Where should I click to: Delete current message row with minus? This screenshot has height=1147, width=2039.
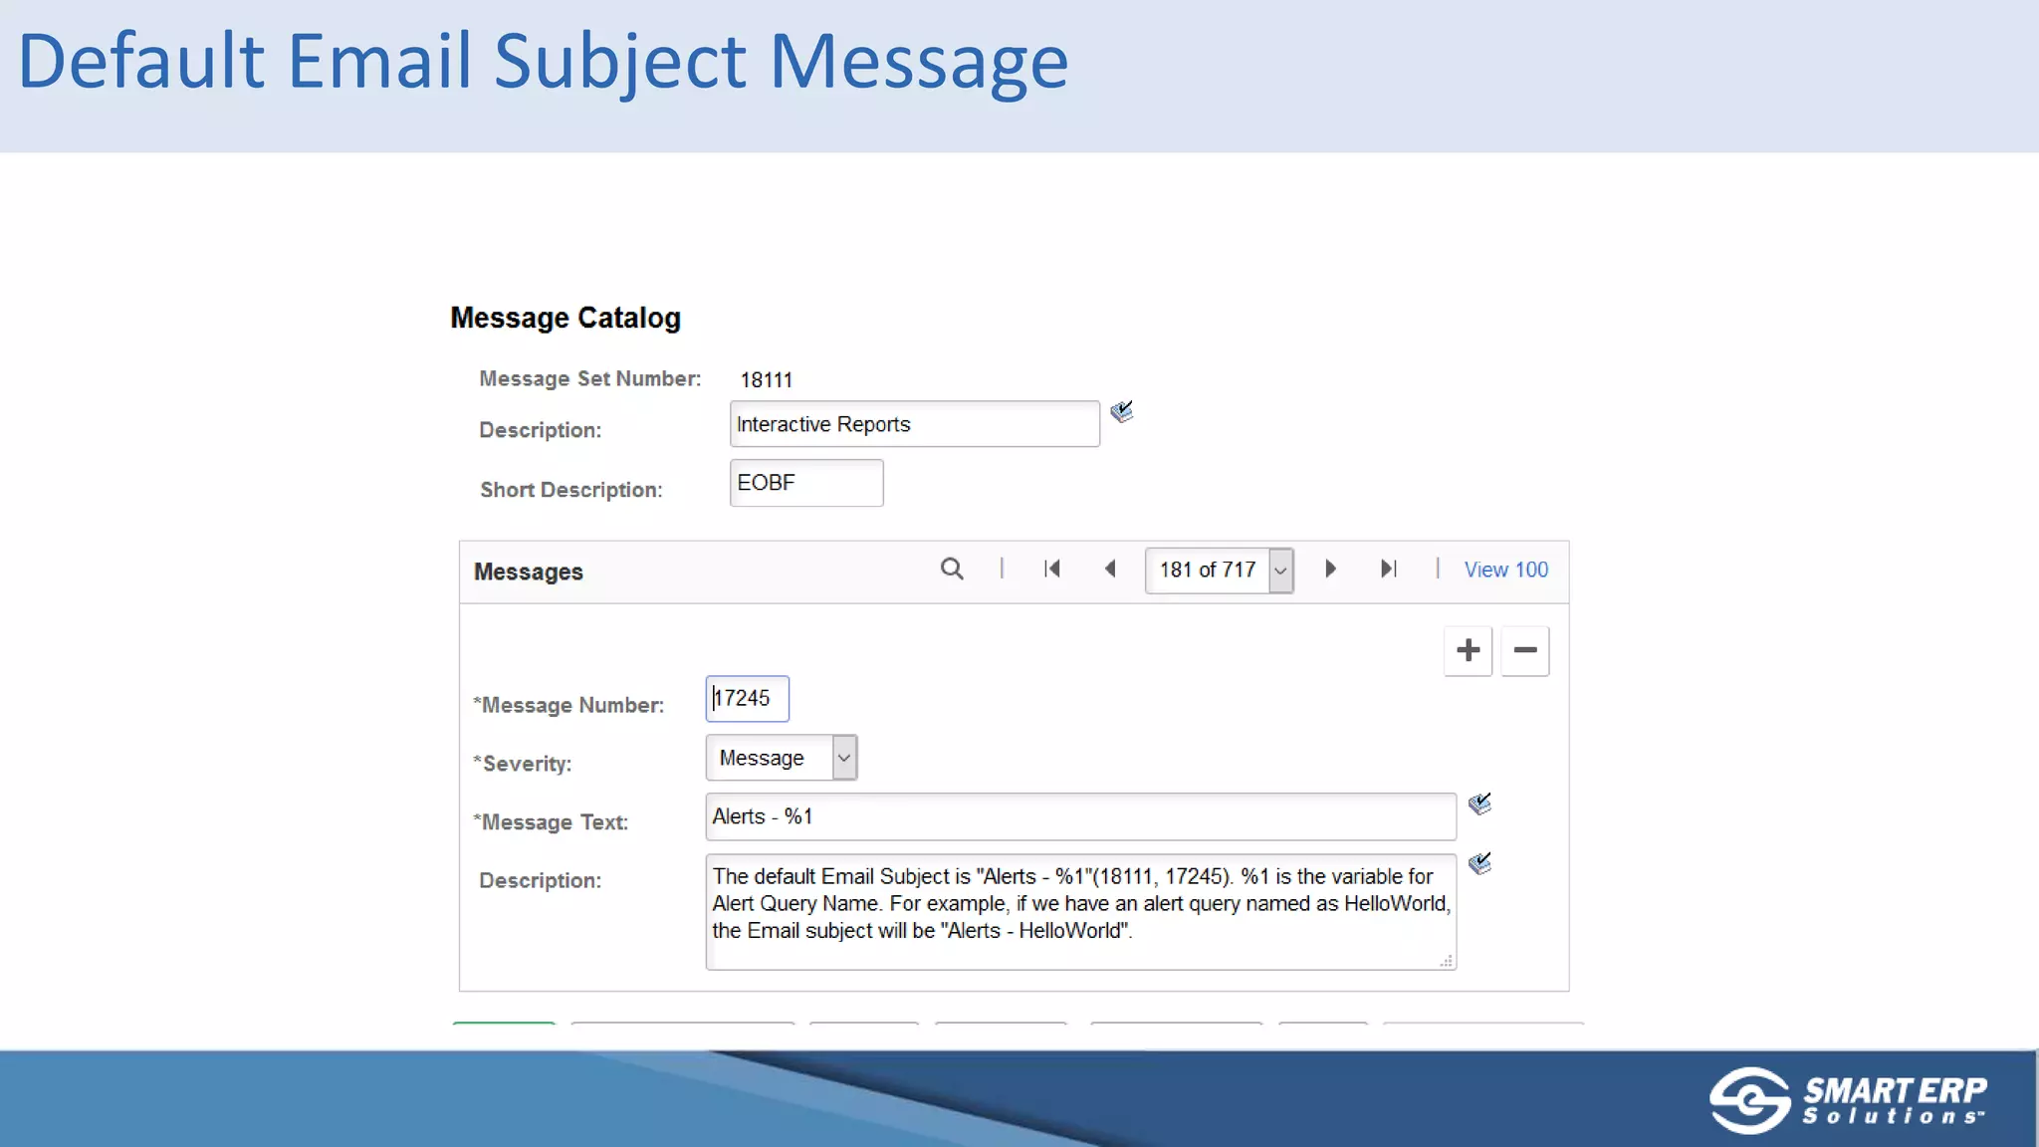1525,651
